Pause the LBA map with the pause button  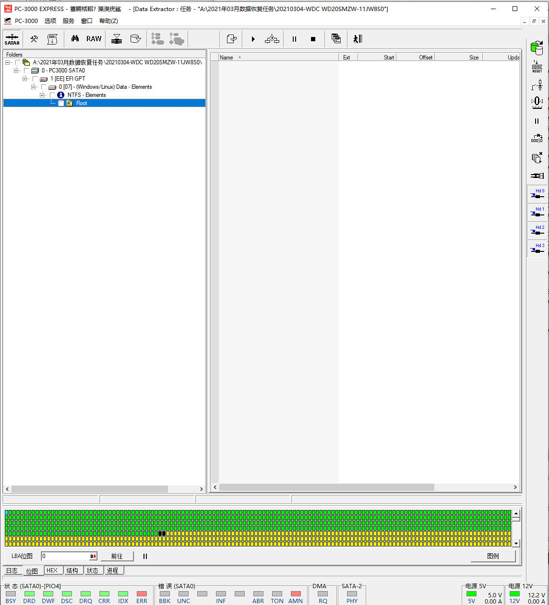[145, 556]
